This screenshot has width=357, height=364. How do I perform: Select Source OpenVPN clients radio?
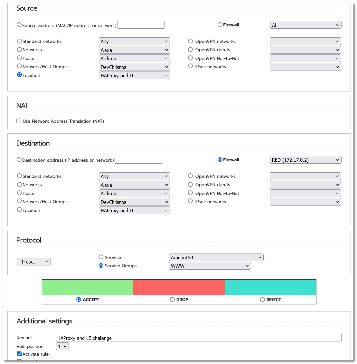[191, 50]
